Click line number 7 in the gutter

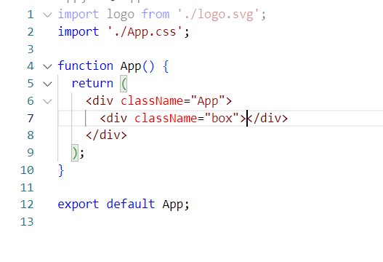tap(31, 119)
